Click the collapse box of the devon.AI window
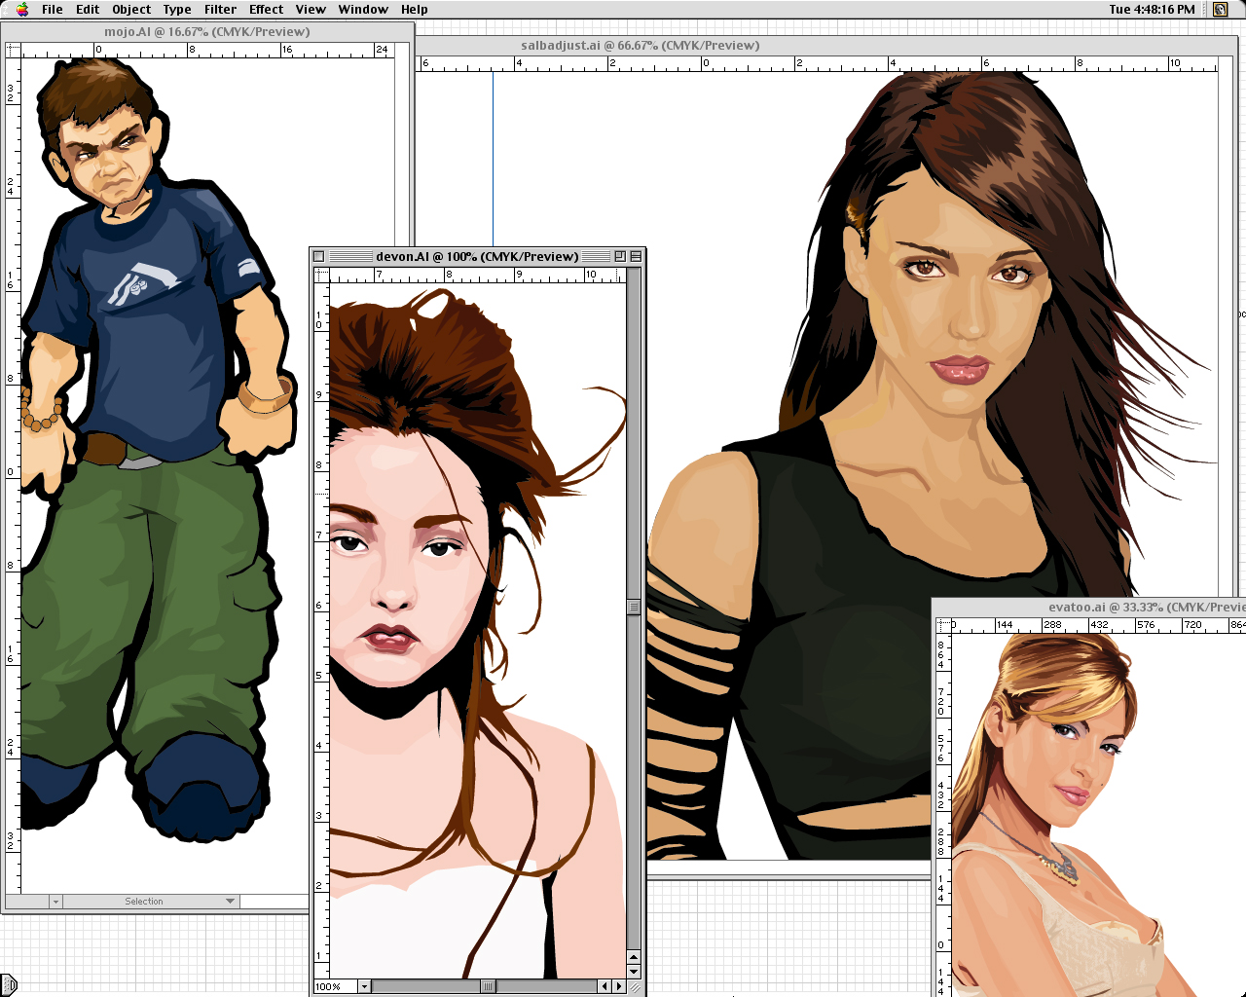 point(636,256)
